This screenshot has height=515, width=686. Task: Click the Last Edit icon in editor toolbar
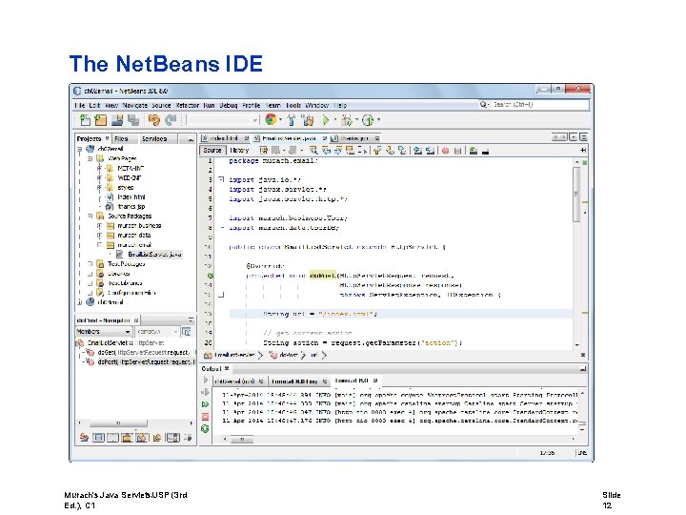[263, 151]
